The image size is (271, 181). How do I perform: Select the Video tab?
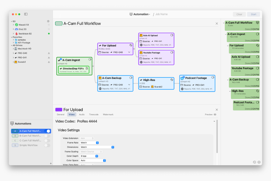tap(72, 114)
